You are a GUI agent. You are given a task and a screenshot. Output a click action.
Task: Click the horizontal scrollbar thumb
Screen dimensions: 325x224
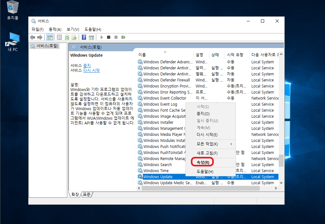click(x=201, y=188)
